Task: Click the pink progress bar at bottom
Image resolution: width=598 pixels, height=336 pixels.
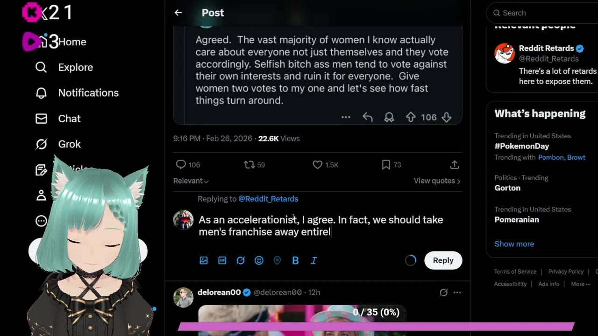Action: [x=376, y=327]
